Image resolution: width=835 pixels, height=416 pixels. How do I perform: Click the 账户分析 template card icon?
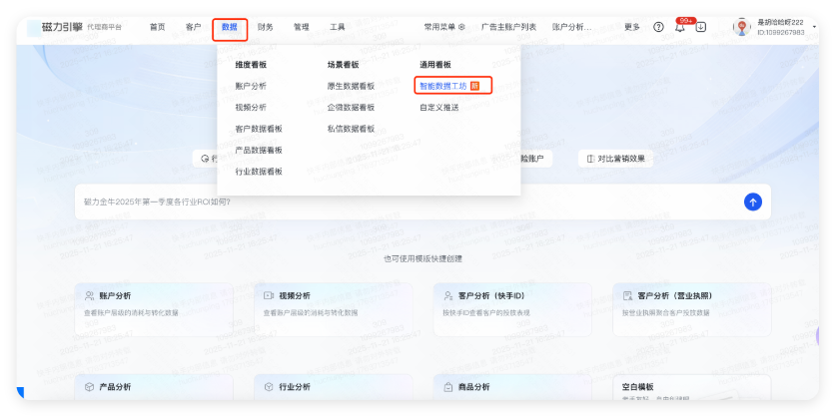tap(90, 295)
